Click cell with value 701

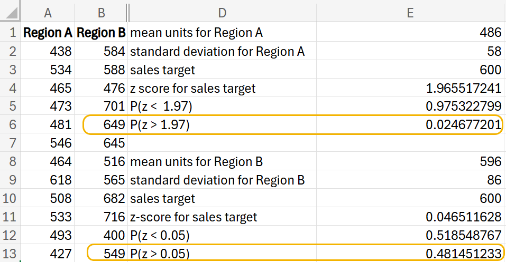coord(100,106)
